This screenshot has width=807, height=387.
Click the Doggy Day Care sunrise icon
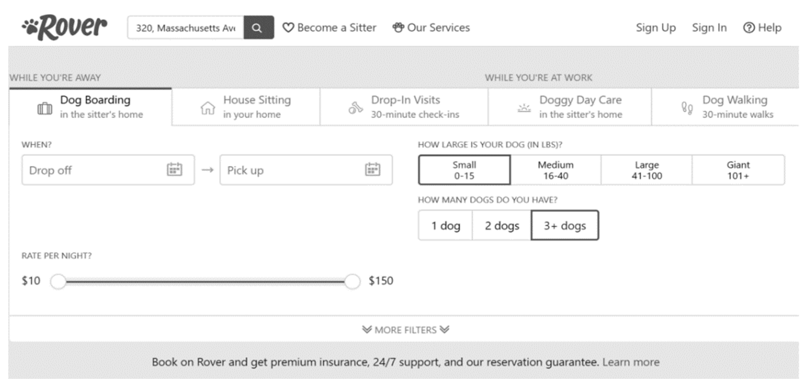tap(524, 109)
